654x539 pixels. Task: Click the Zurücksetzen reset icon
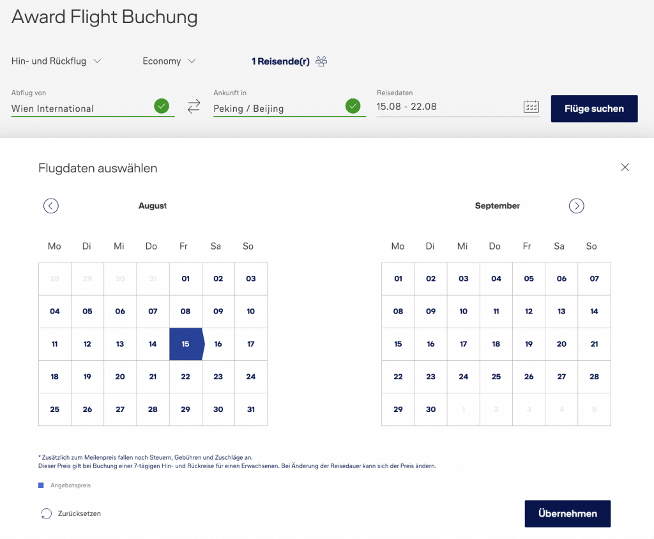coord(46,513)
